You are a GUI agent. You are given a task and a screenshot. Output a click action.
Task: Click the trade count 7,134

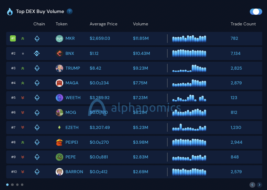pos(235,54)
